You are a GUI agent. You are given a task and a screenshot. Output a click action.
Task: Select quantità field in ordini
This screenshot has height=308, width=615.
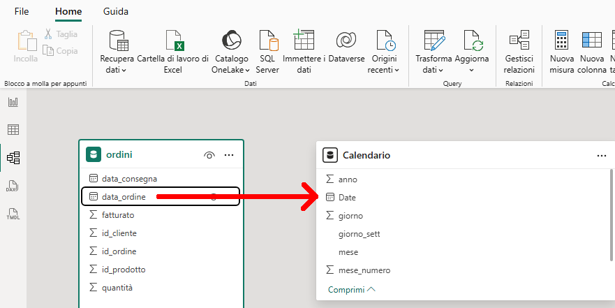point(161,288)
